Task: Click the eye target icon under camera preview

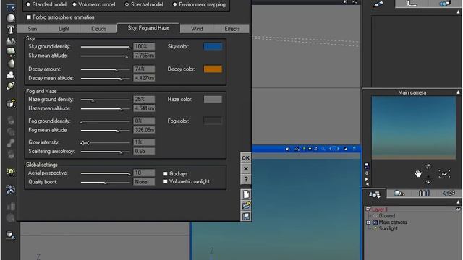Action: click(x=444, y=173)
